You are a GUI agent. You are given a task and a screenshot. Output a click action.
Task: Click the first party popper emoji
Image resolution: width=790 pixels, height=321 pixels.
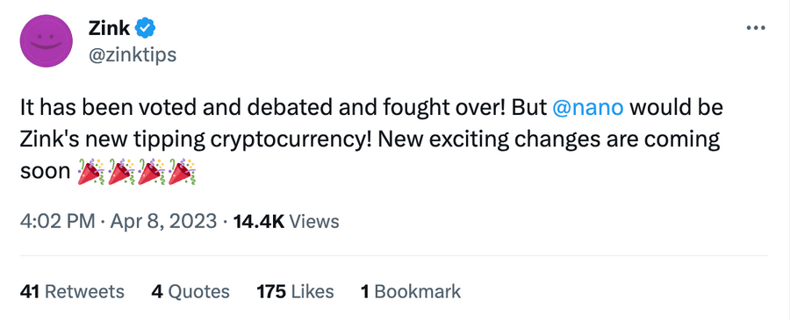[x=91, y=172]
